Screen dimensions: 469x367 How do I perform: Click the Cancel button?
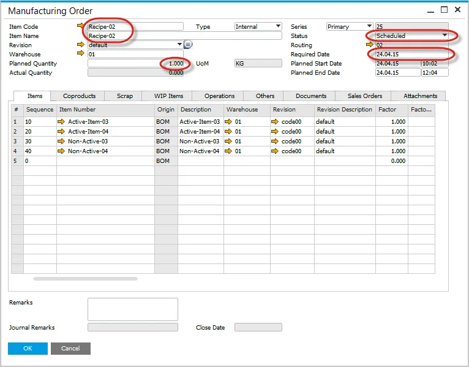pyautogui.click(x=70, y=348)
